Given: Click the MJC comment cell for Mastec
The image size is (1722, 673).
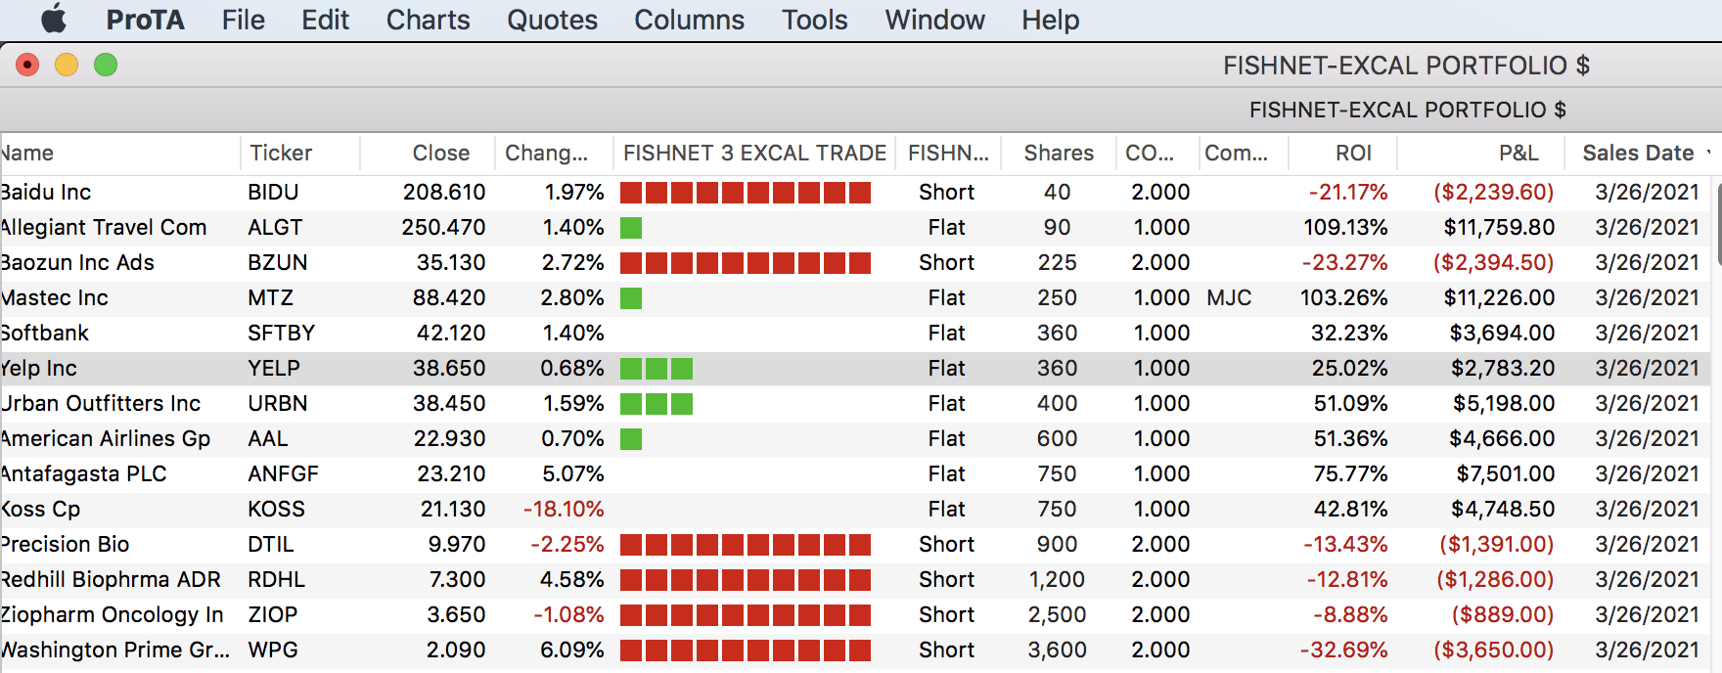Looking at the screenshot, I should tap(1229, 298).
